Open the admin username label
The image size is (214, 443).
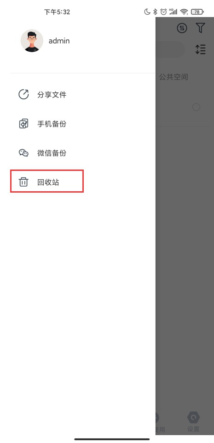pyautogui.click(x=59, y=41)
